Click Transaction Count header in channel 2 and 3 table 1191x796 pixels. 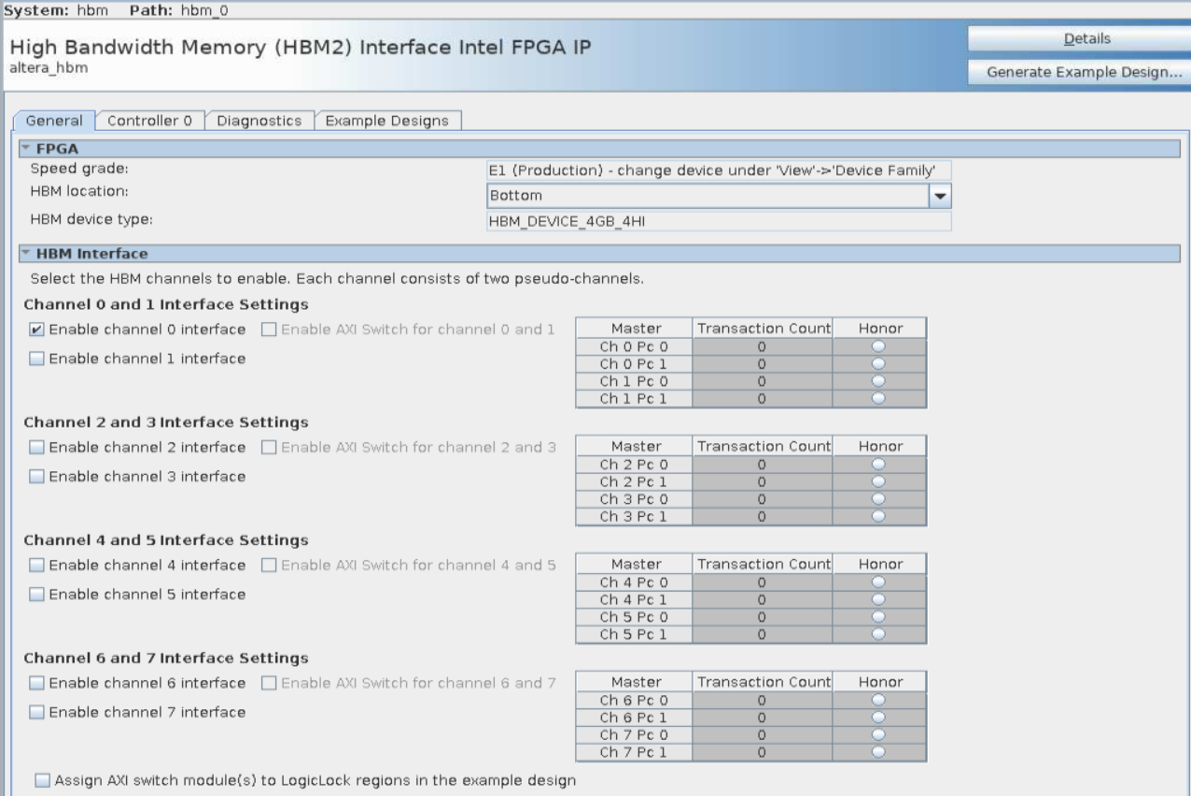point(762,446)
